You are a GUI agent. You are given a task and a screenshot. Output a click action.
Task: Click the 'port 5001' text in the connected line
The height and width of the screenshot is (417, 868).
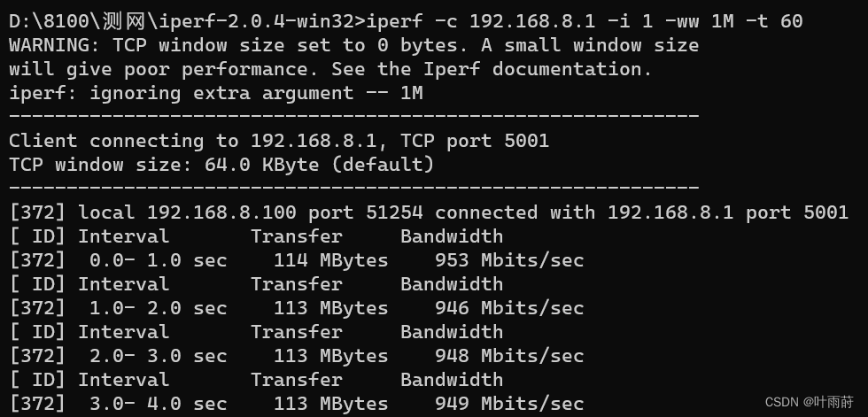pos(797,212)
